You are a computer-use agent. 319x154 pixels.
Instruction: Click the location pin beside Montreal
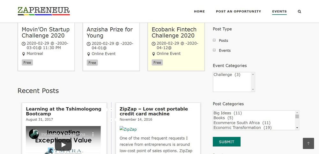point(24,54)
